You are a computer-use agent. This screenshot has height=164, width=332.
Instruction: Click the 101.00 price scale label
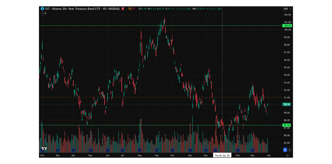287,22
